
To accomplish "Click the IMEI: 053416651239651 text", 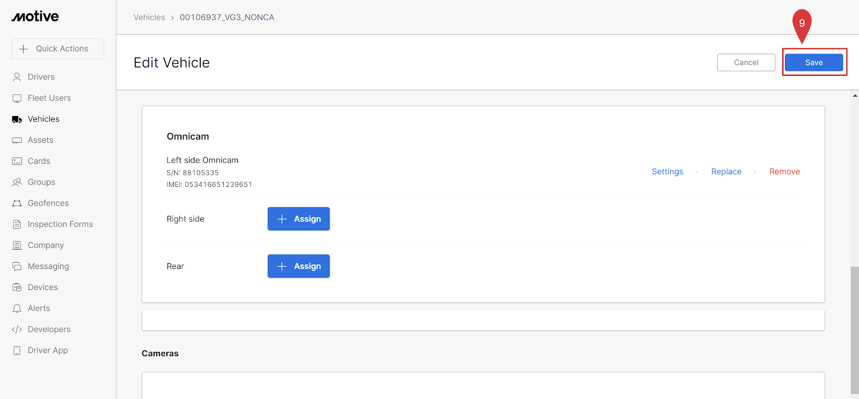I will click(209, 185).
